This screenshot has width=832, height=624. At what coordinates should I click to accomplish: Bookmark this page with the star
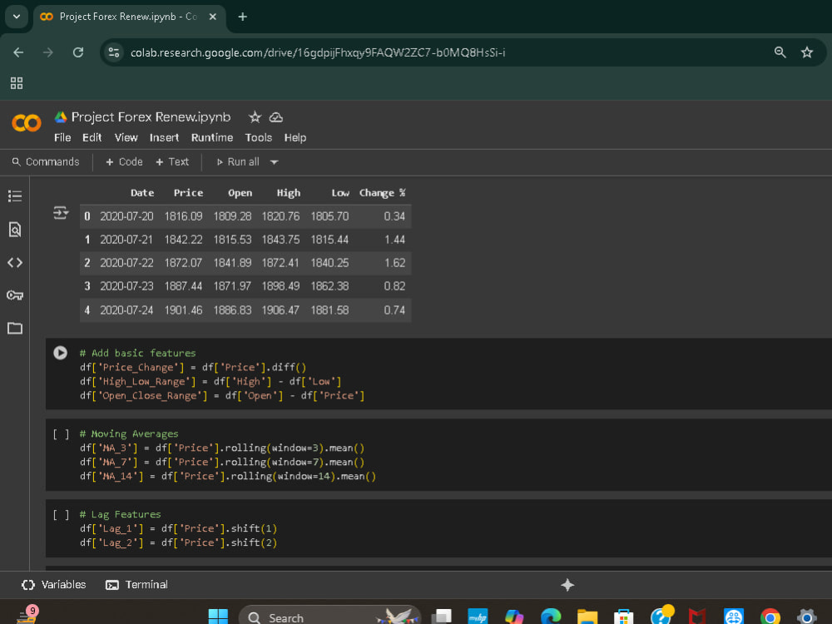[x=807, y=52]
